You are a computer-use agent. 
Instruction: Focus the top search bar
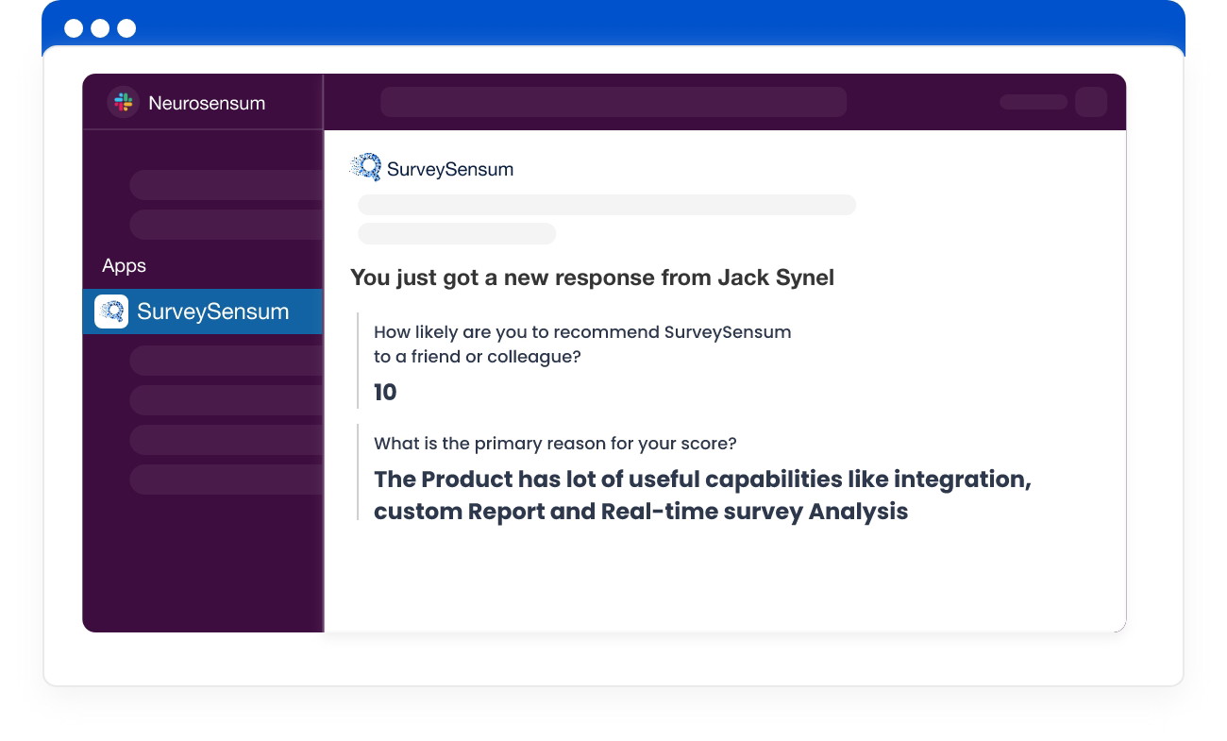613,102
